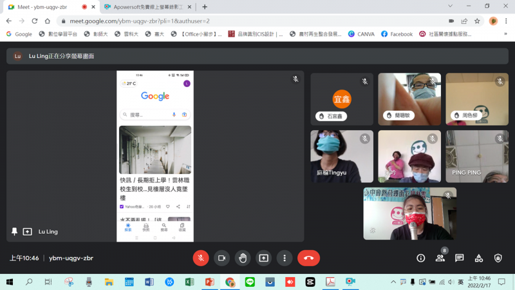Image resolution: width=515 pixels, height=290 pixels.
Task: Open the Windows taskbar search
Action: tap(29, 282)
